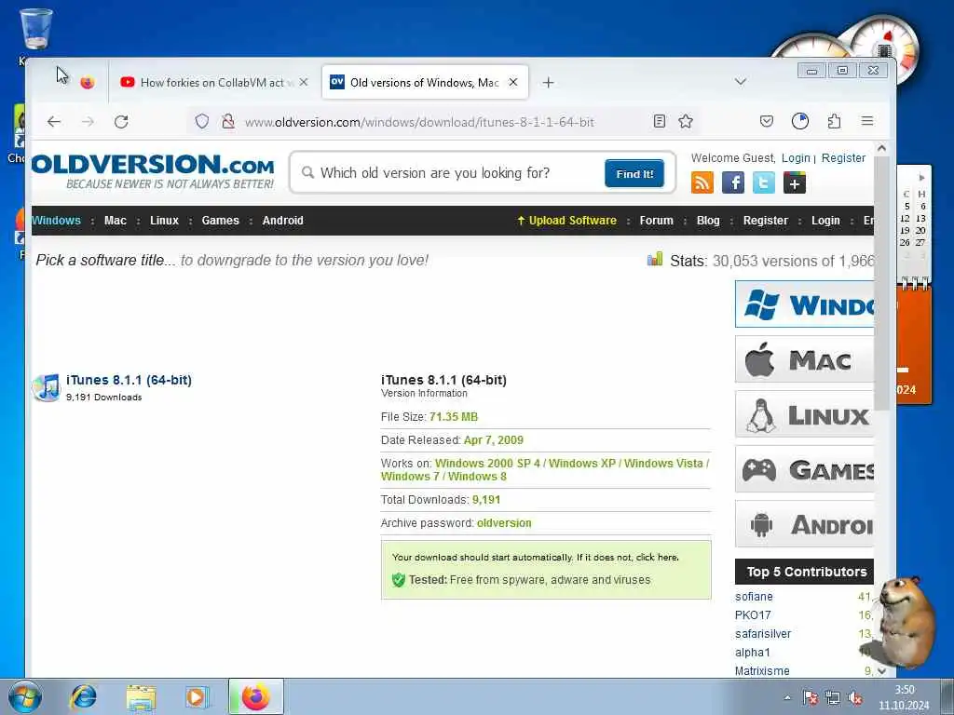Open the Extensions puzzle icon
The height and width of the screenshot is (715, 954).
[x=834, y=122]
